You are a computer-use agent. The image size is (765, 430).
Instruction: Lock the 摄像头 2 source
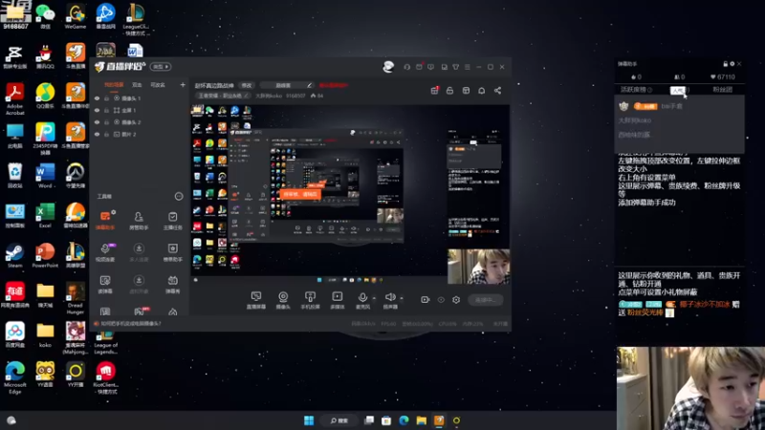106,122
